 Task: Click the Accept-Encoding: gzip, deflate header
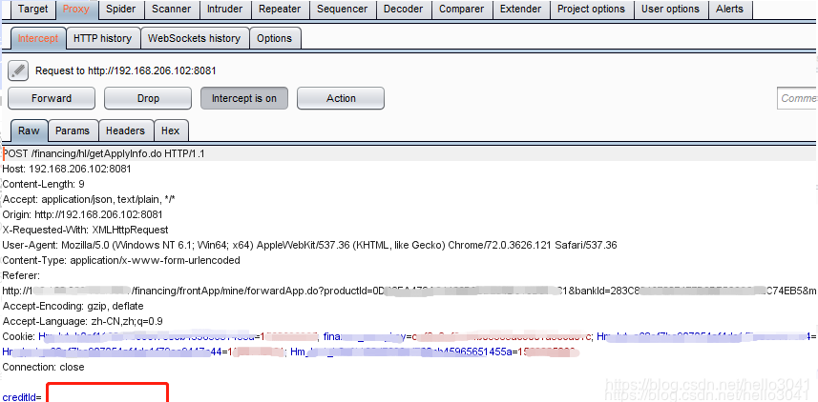coord(73,306)
